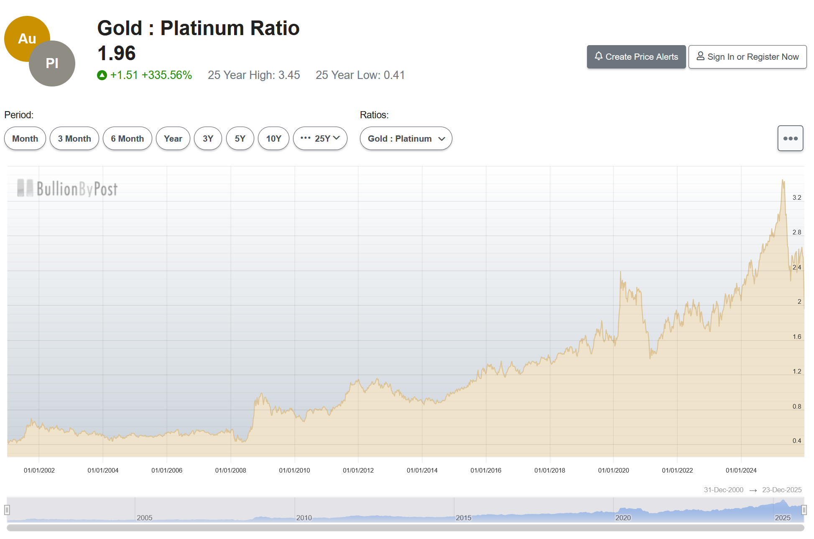Choose the 5Y period
Image resolution: width=814 pixels, height=539 pixels.
tap(240, 138)
